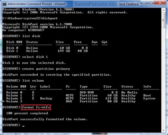Click the 'Backup' volume label
Viewport: 168px width, 135px height.
point(46,99)
